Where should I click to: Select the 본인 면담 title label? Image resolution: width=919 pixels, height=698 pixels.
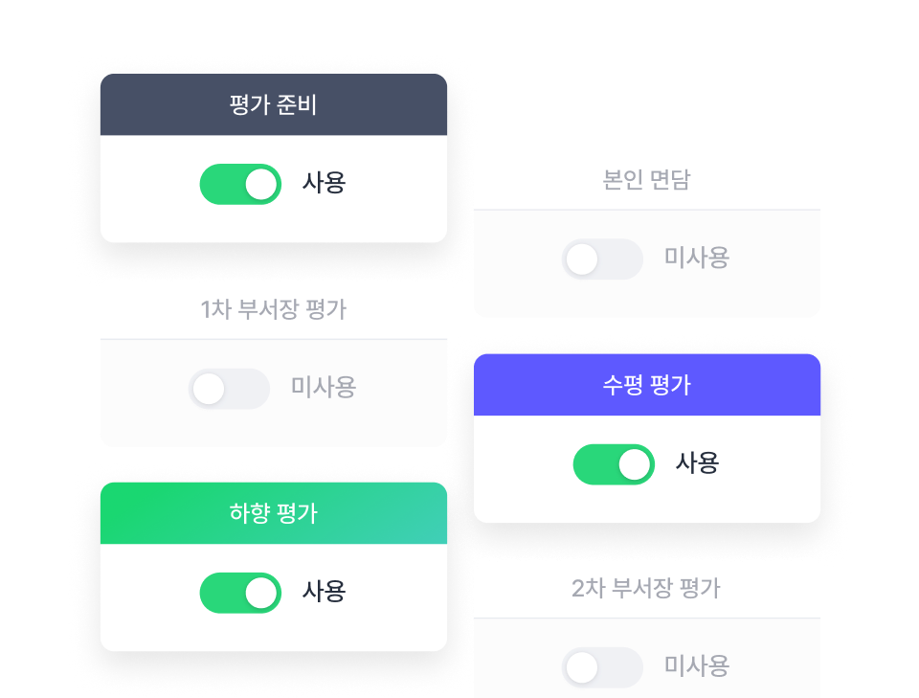click(647, 180)
